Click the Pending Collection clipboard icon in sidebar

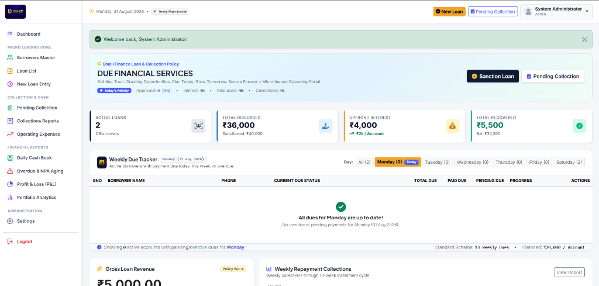(10, 108)
